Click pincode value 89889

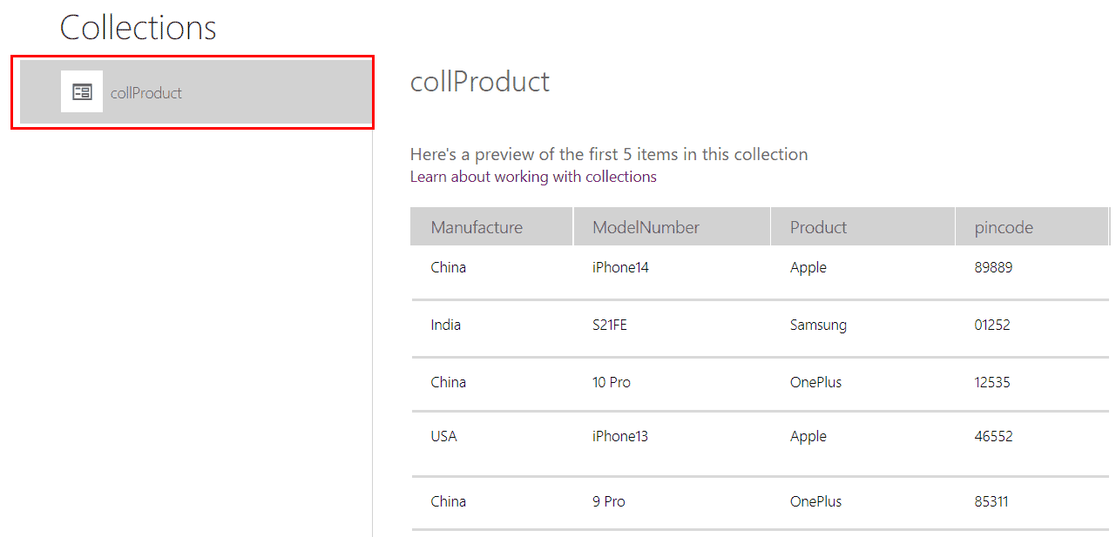click(x=993, y=267)
